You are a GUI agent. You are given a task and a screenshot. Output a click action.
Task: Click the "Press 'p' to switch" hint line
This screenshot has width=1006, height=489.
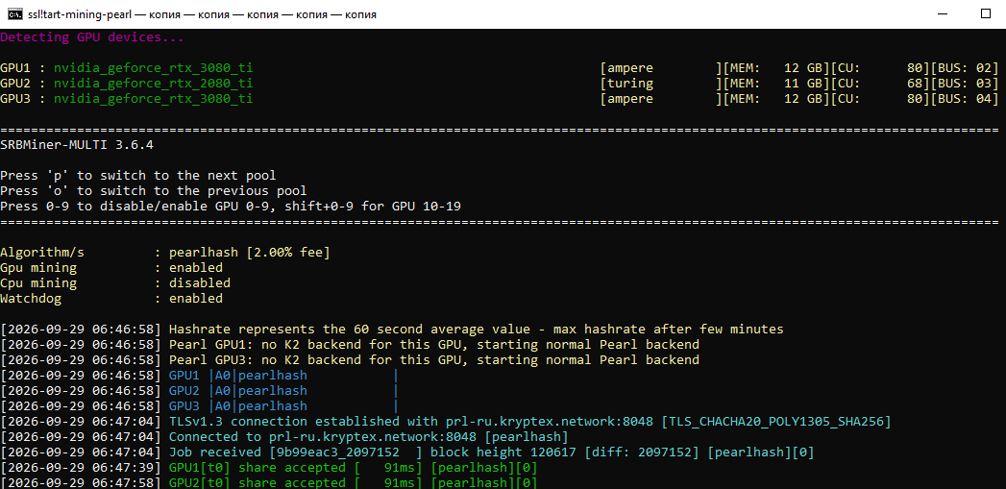(138, 176)
